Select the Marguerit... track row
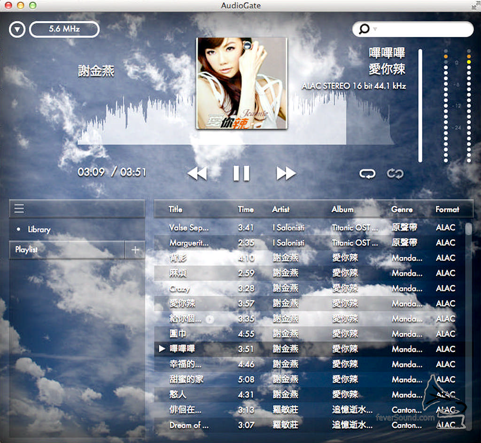481x443 pixels. click(309, 243)
